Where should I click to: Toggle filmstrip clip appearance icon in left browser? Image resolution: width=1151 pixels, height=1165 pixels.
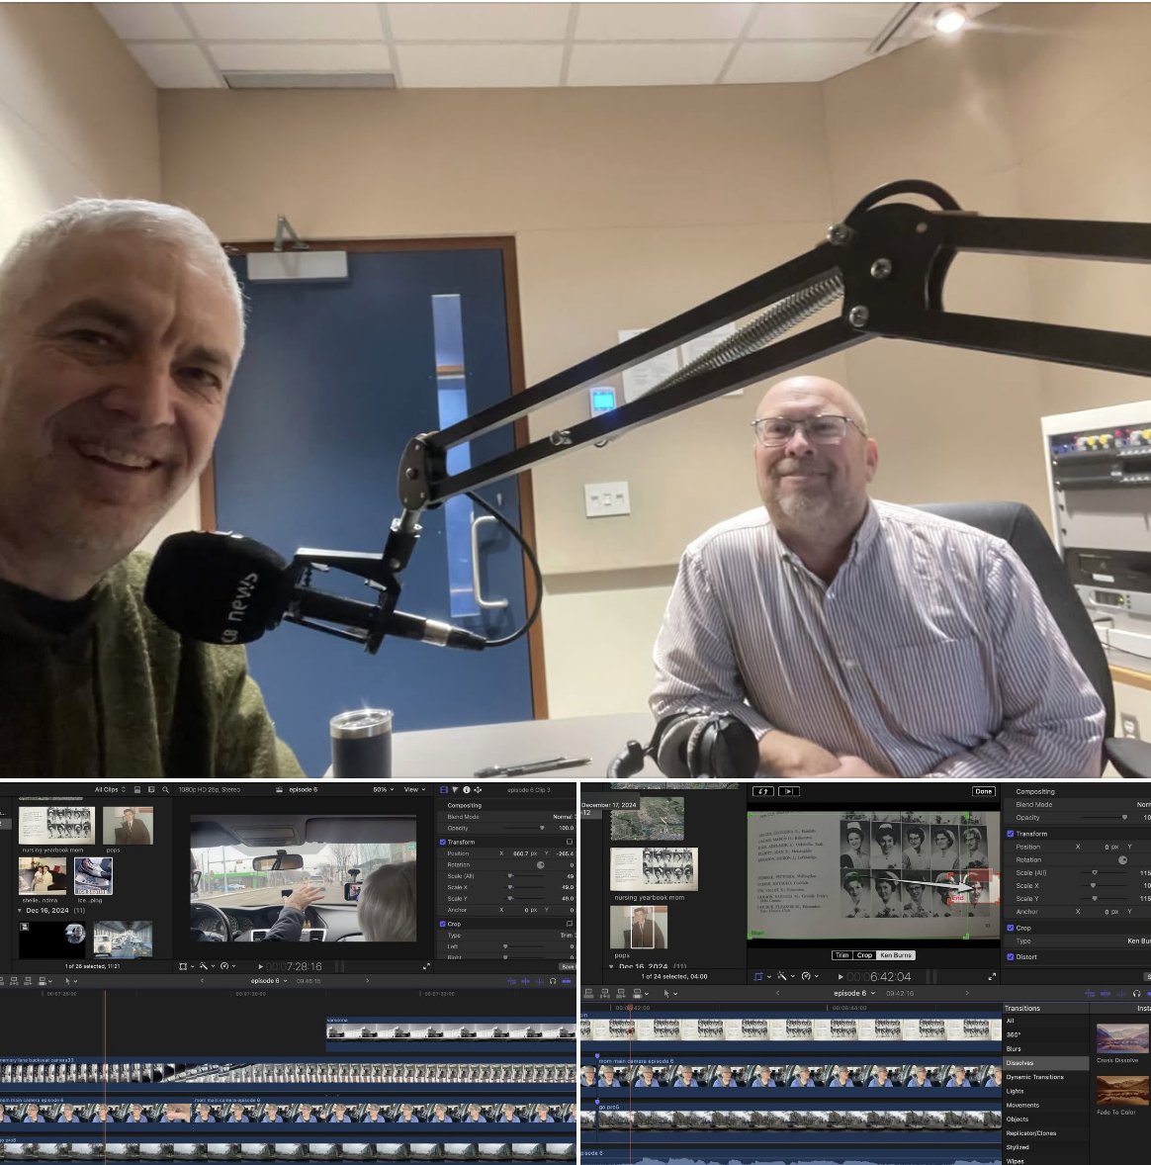pyautogui.click(x=137, y=790)
